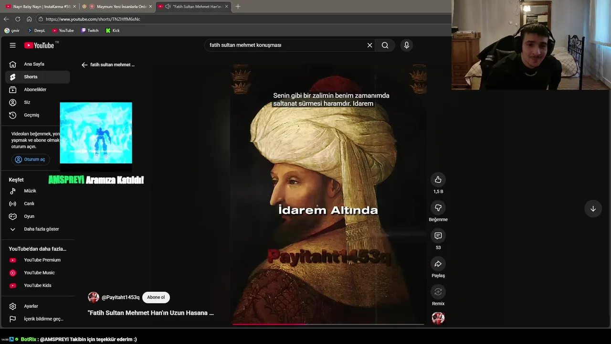Start voice search with the microphone icon
The width and height of the screenshot is (611, 344).
tap(406, 45)
